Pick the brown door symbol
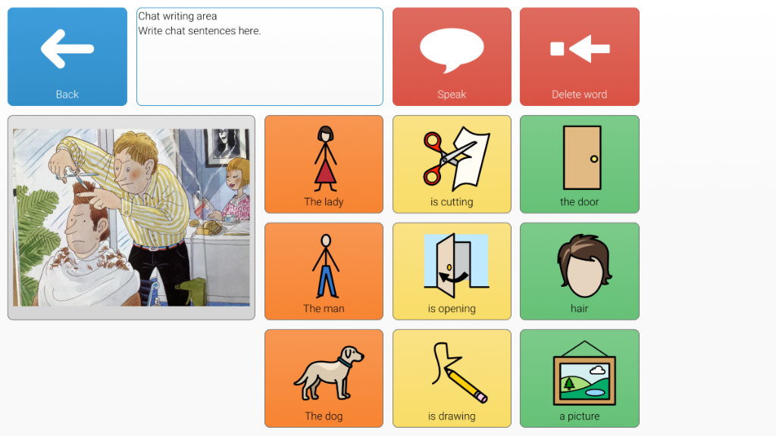776x436 pixels. tap(582, 157)
